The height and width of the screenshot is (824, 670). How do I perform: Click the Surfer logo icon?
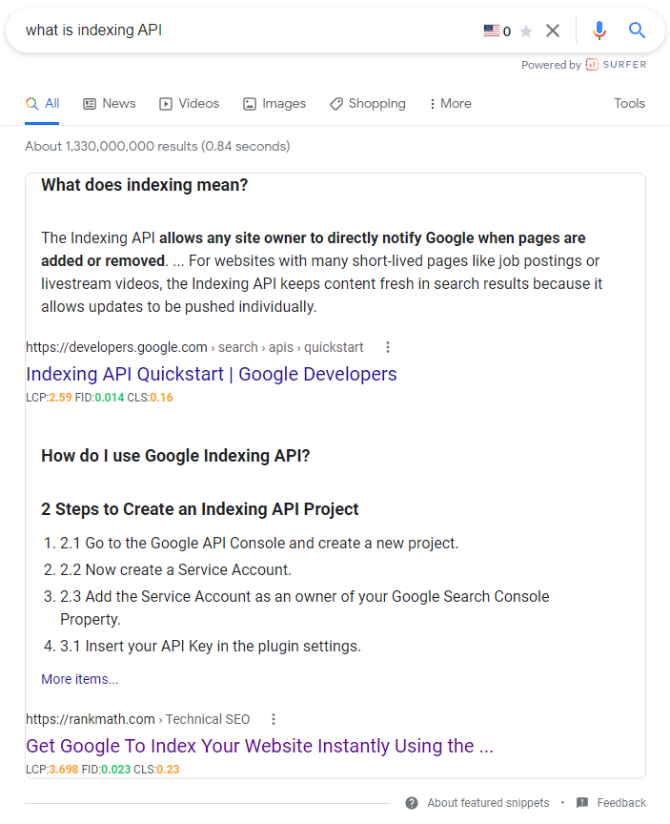(x=592, y=65)
